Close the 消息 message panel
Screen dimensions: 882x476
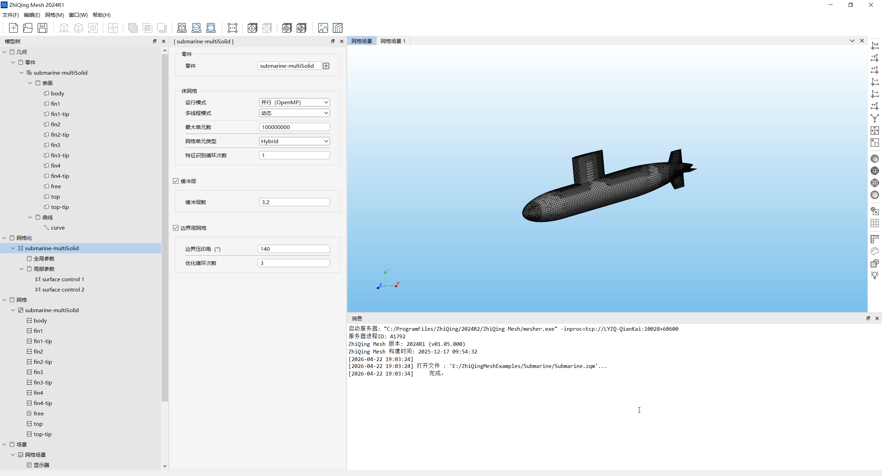click(x=877, y=318)
